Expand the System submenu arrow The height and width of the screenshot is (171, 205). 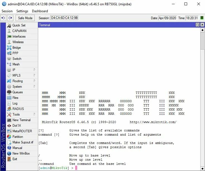tap(35, 86)
